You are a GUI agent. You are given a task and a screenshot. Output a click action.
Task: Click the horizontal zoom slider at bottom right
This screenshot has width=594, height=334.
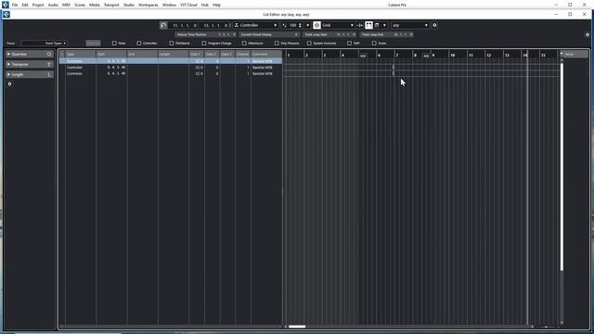[x=546, y=327]
